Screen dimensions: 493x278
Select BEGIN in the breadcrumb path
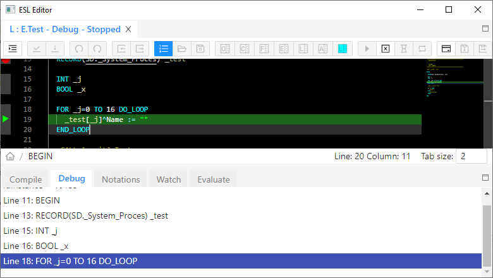click(40, 157)
